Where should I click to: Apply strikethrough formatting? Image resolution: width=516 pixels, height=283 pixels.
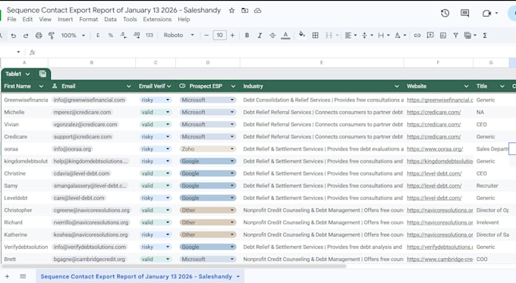click(272, 35)
